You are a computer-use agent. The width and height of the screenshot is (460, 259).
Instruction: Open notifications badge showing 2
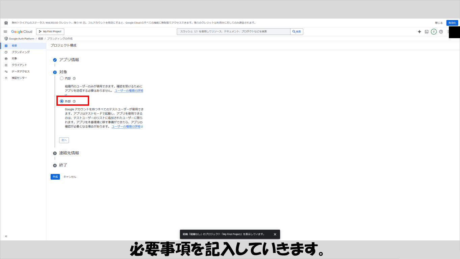[434, 32]
